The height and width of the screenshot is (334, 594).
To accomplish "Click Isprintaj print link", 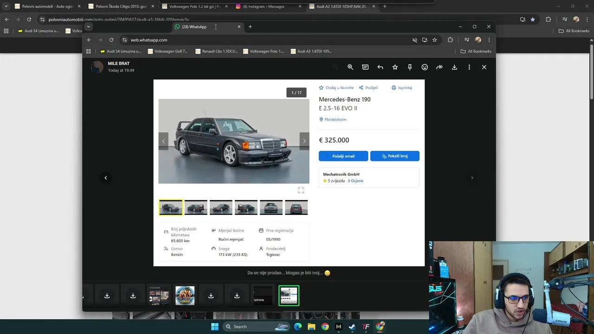I will 402,88.
